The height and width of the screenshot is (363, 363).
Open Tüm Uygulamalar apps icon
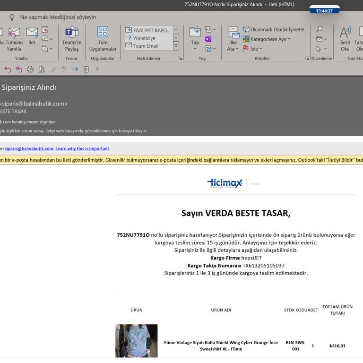103,32
